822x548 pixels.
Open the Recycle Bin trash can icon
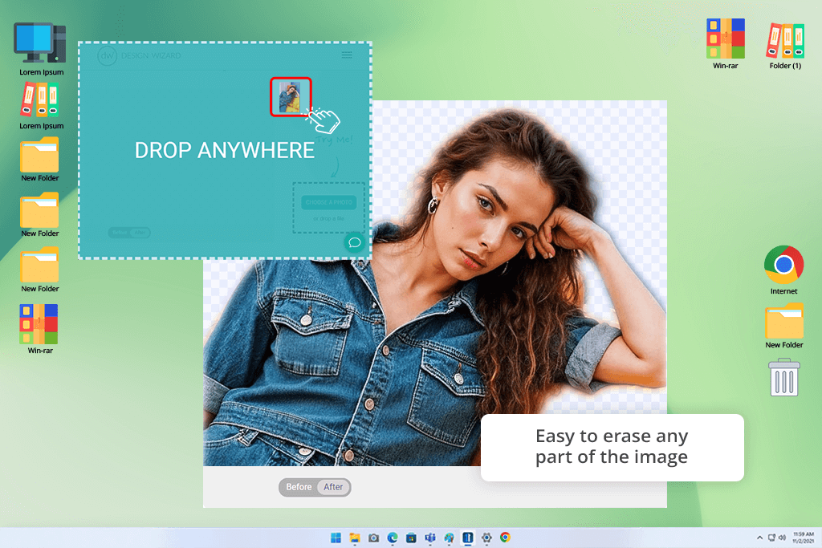click(784, 377)
